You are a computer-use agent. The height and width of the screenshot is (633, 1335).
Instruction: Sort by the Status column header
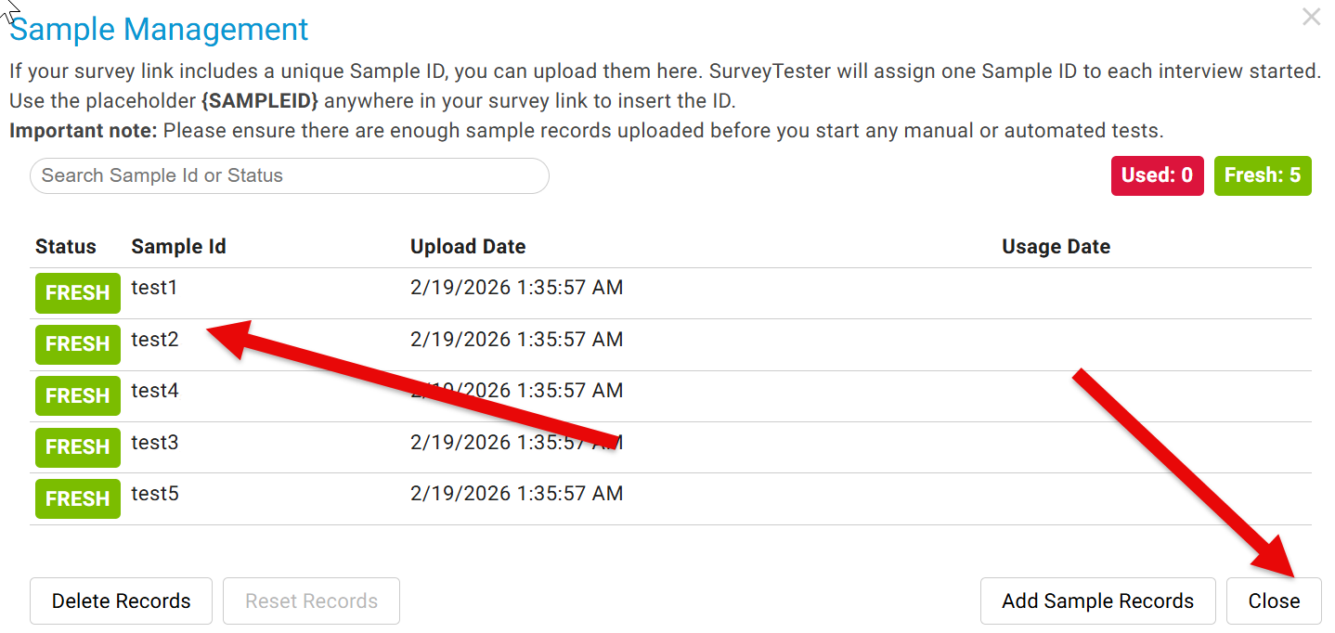point(65,247)
